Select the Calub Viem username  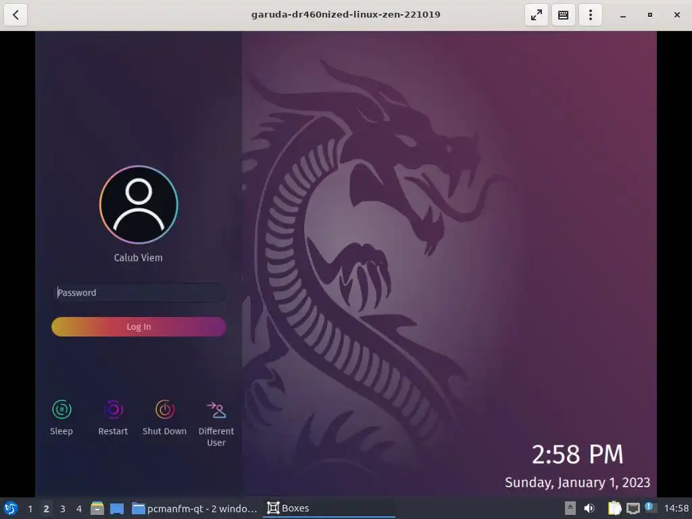[138, 257]
